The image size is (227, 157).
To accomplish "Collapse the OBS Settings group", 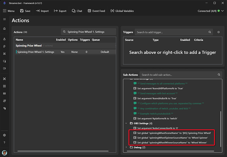I will click(x=126, y=123).
